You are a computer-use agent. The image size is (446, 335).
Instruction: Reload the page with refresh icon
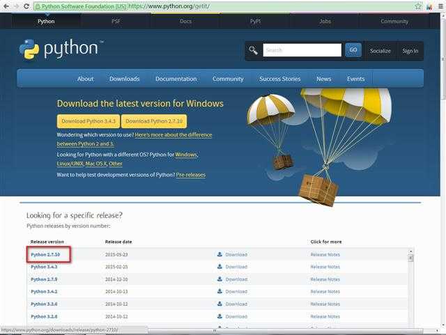pyautogui.click(x=26, y=6)
